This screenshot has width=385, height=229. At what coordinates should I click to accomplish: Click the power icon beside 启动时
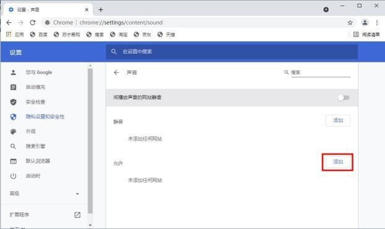(13, 176)
